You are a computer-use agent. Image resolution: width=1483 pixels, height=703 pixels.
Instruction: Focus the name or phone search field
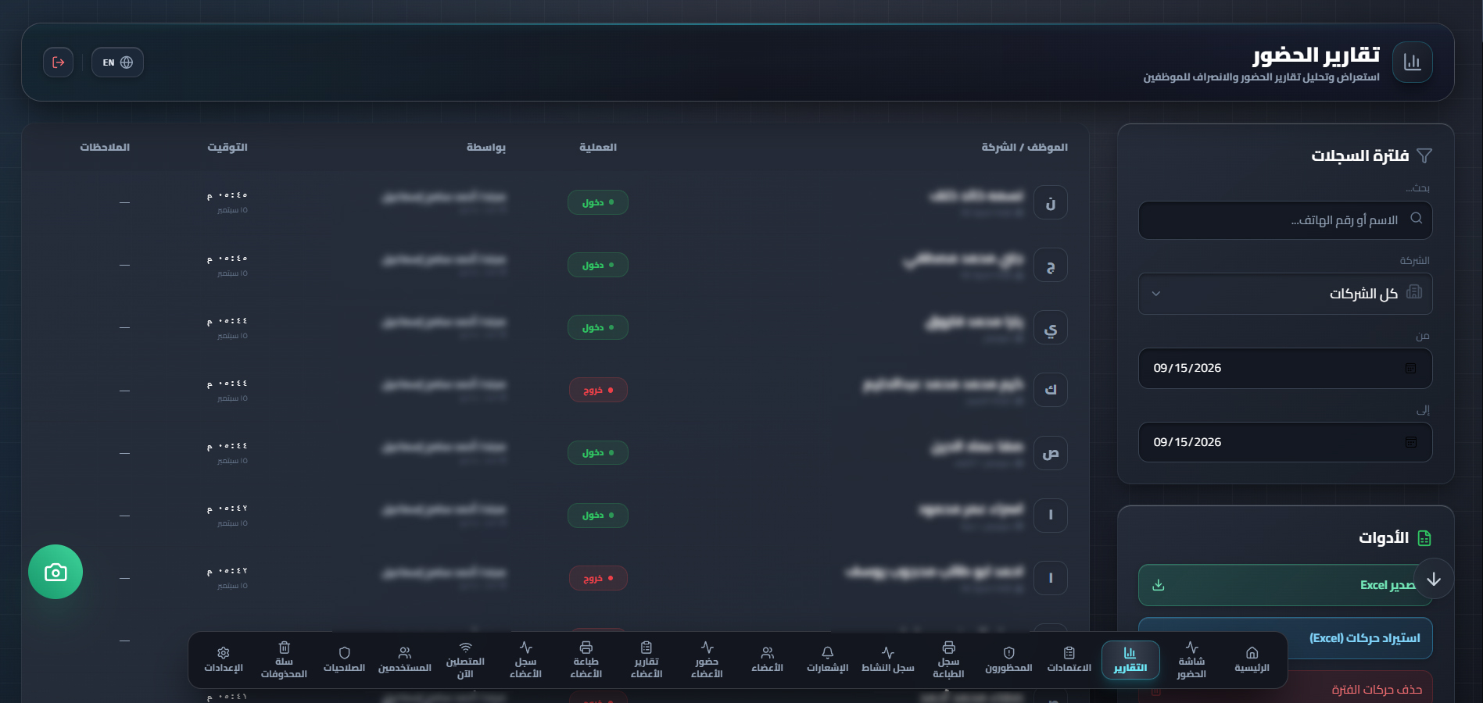pyautogui.click(x=1285, y=220)
